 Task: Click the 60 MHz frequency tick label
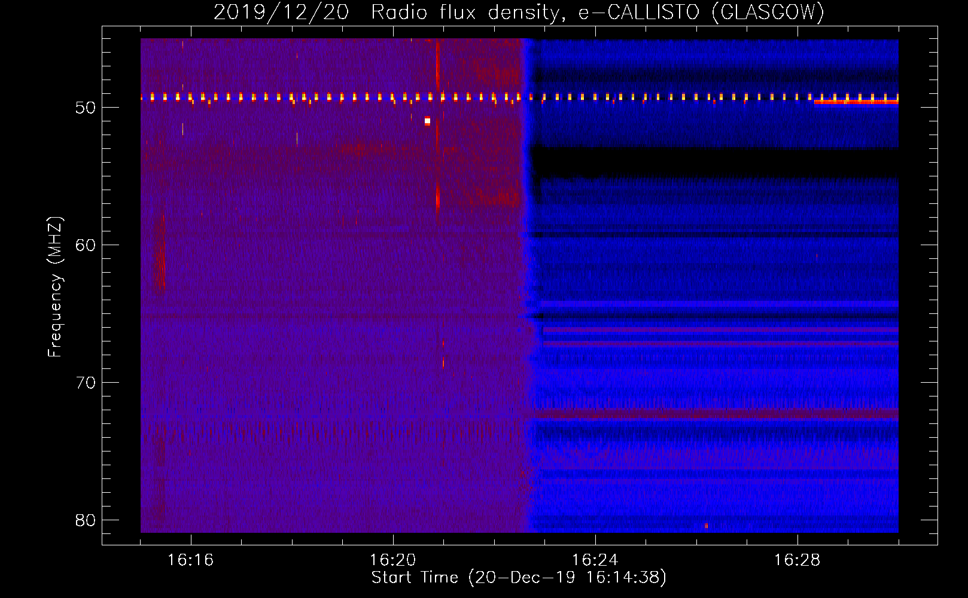click(x=86, y=245)
